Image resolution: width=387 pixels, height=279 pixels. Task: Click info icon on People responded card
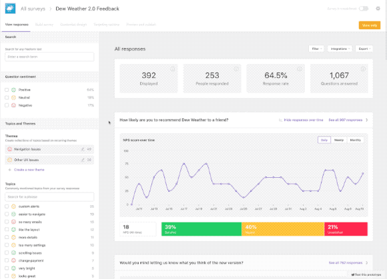pos(236,69)
